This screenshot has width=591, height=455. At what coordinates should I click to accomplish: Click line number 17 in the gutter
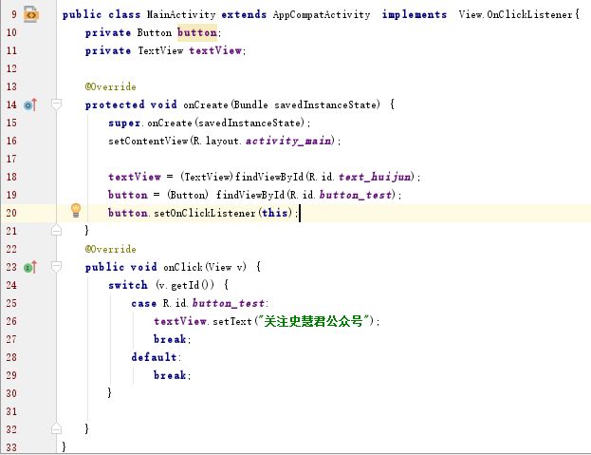[11, 159]
